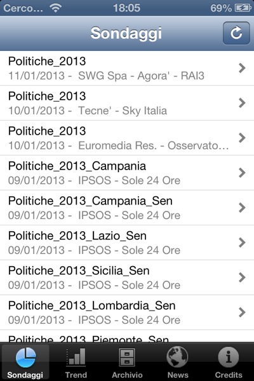This screenshot has width=254, height=381.
Task: Open the Politiche_2013_Sicilia_Sen poll
Action: coord(127,277)
